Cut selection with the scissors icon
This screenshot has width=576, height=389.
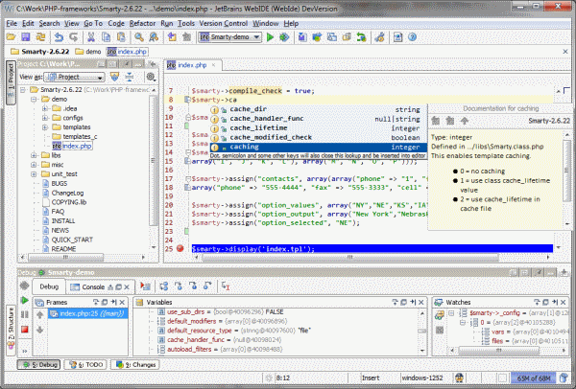91,37
